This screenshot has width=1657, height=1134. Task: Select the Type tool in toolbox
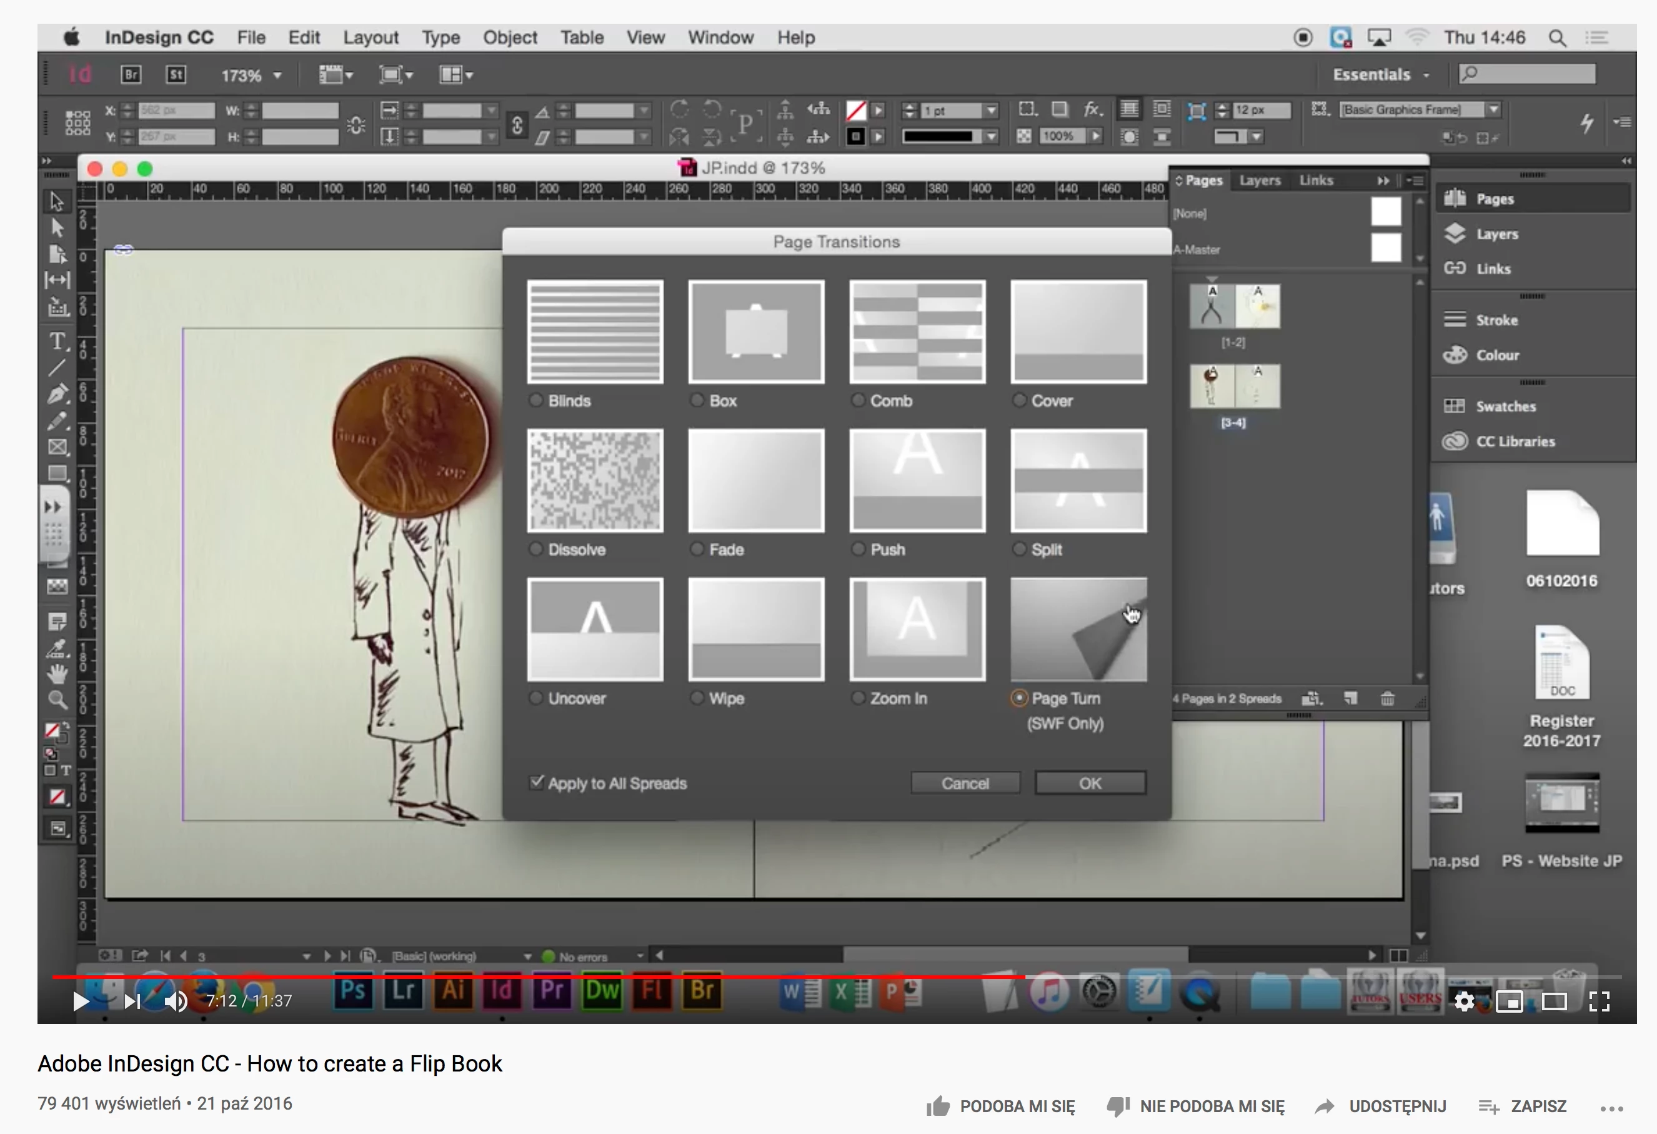click(57, 341)
